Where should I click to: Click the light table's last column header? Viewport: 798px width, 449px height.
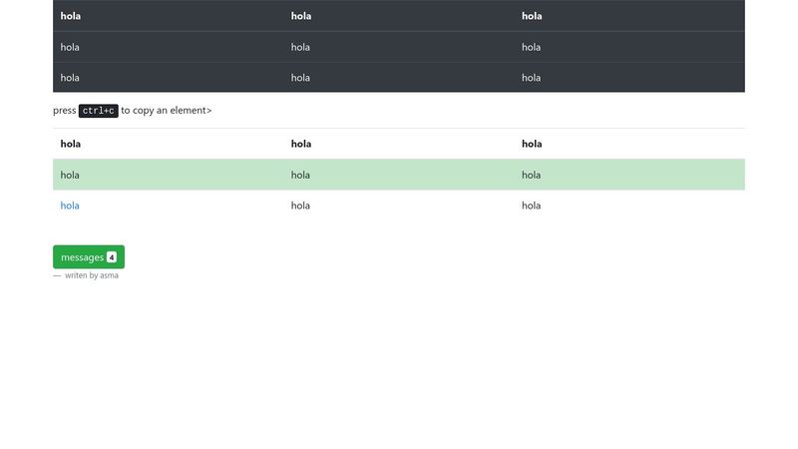tap(532, 144)
